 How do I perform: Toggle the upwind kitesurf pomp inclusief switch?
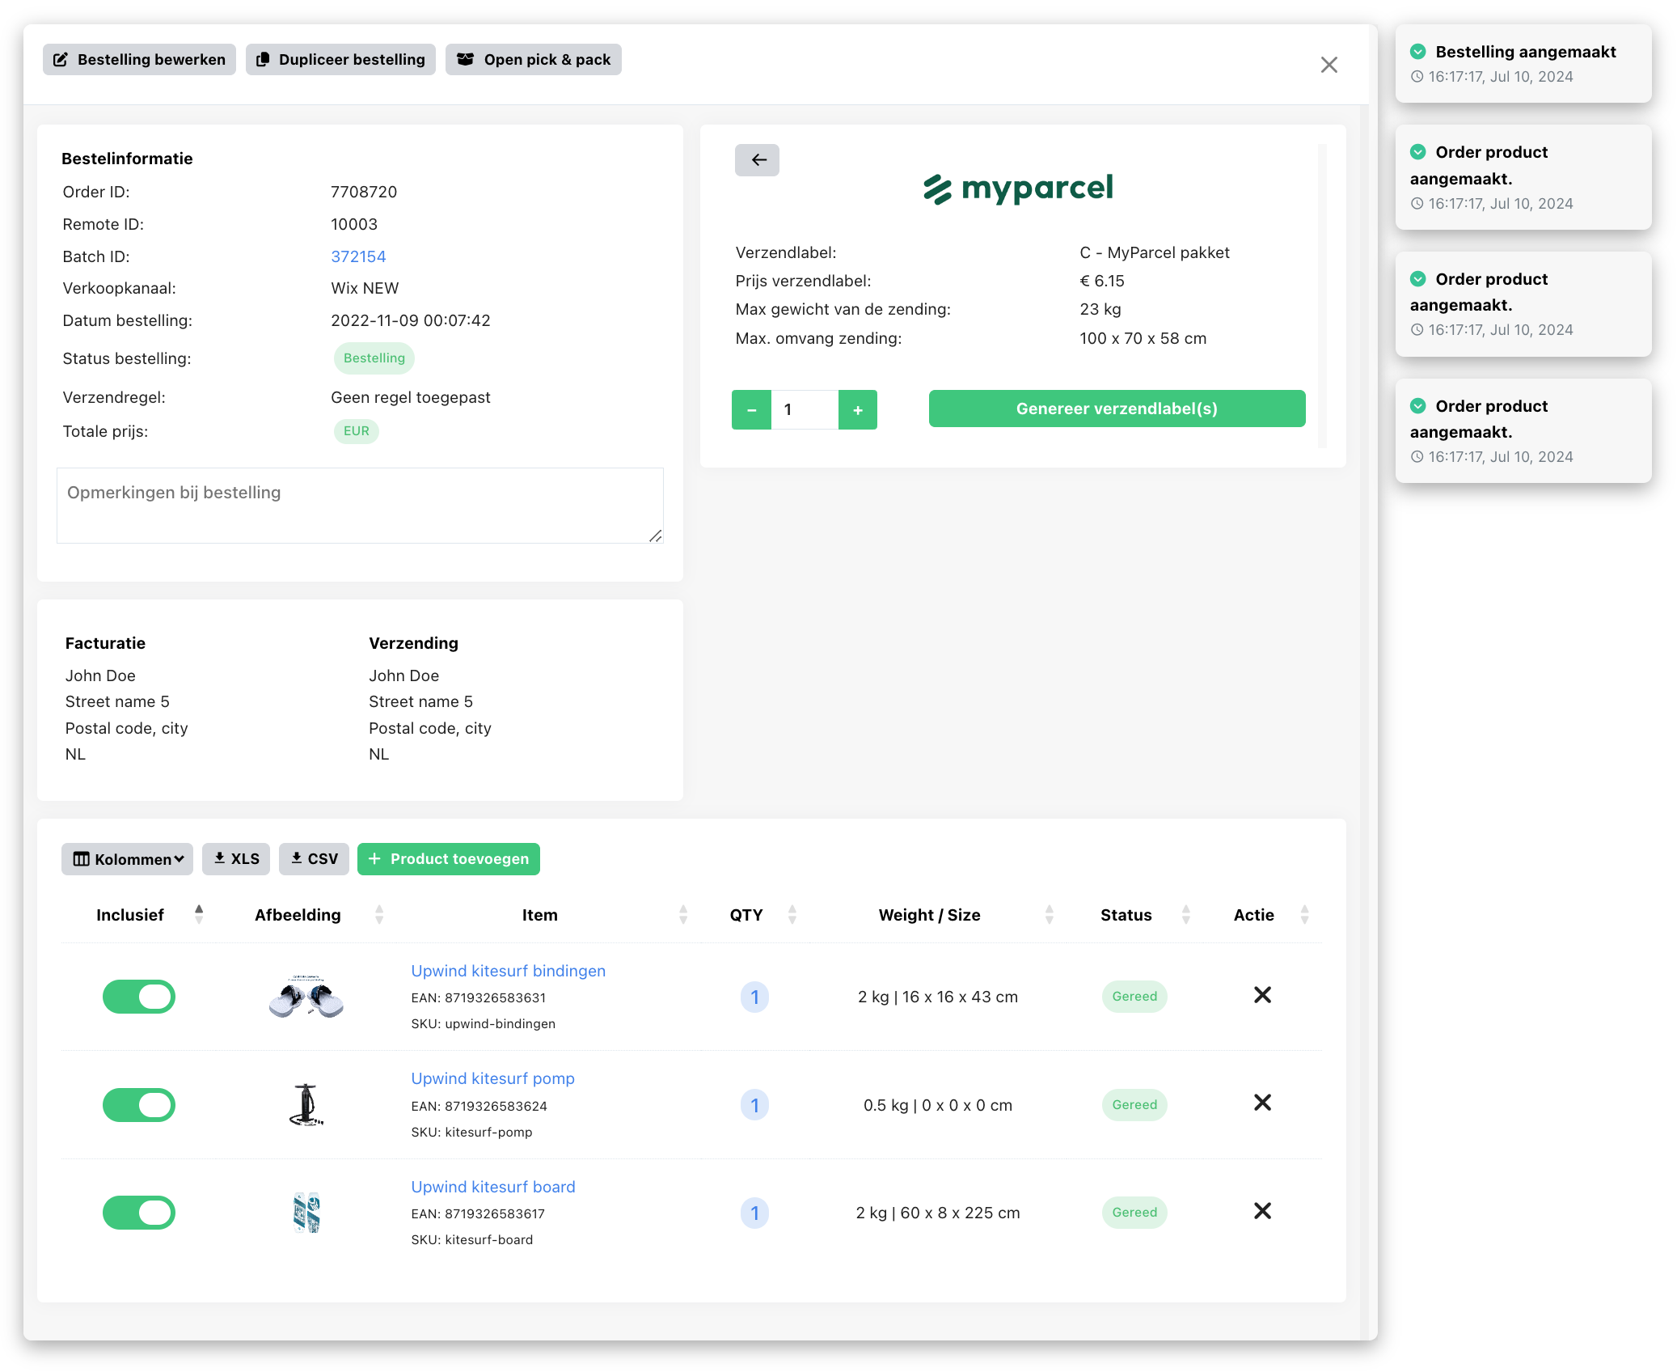click(x=139, y=1104)
